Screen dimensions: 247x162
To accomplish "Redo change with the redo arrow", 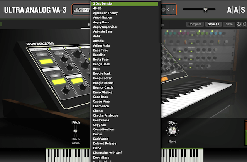I will tap(245, 24).
